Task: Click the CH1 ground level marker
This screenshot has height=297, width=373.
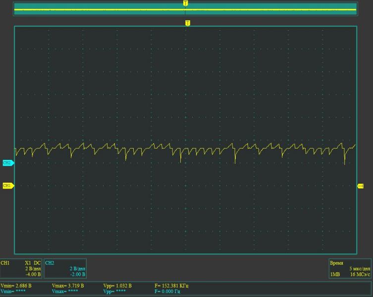Action: (7, 186)
